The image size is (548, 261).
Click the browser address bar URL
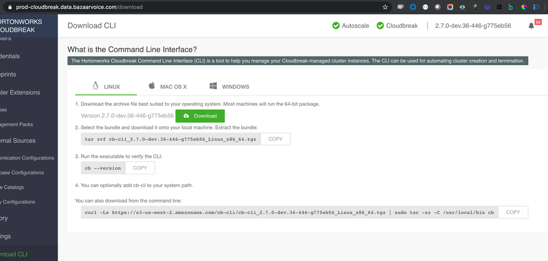(x=80, y=7)
